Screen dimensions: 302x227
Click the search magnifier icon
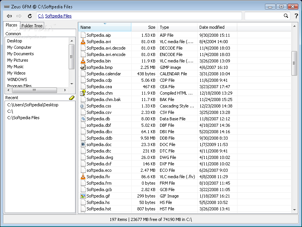(x=286, y=16)
